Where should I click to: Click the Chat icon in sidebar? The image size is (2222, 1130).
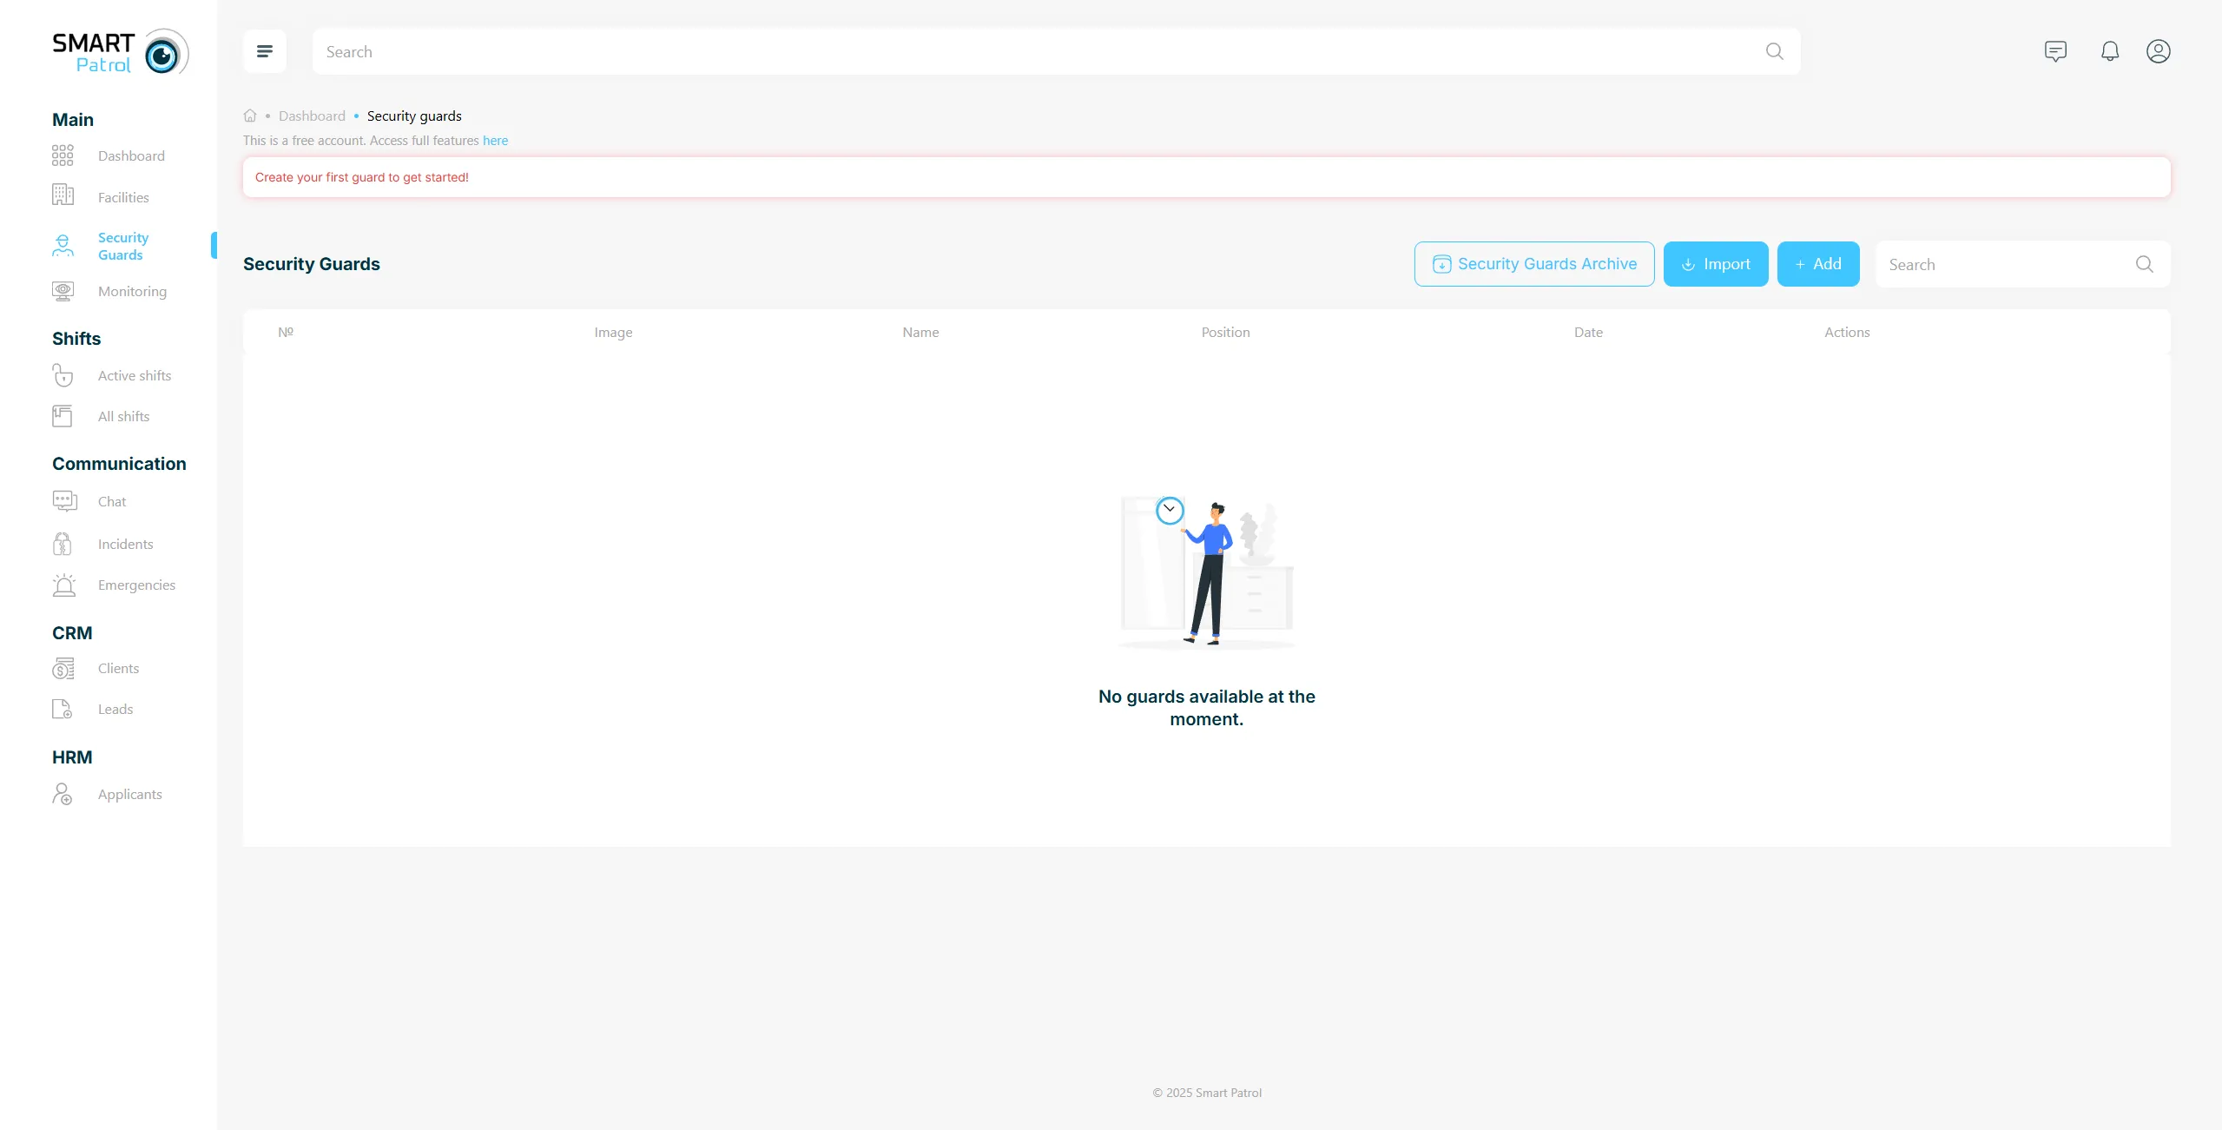click(65, 501)
